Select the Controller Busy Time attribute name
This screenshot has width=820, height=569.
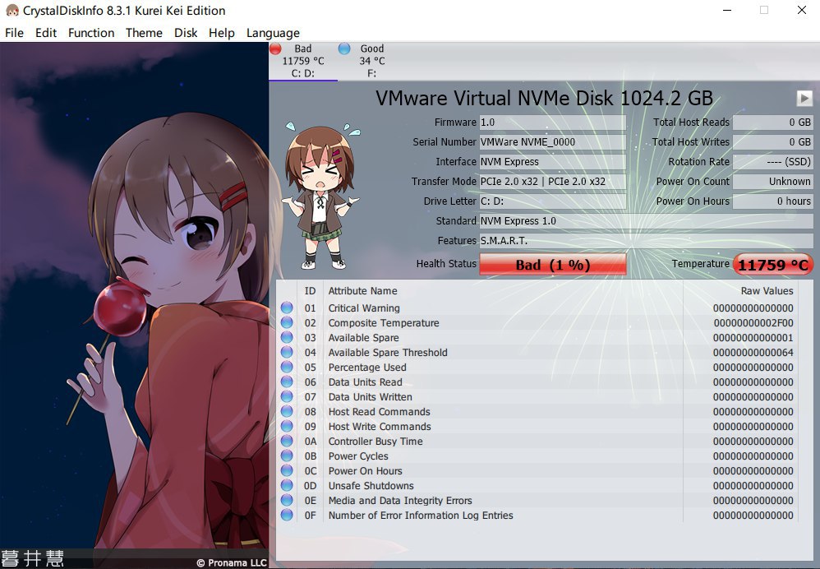coord(375,442)
